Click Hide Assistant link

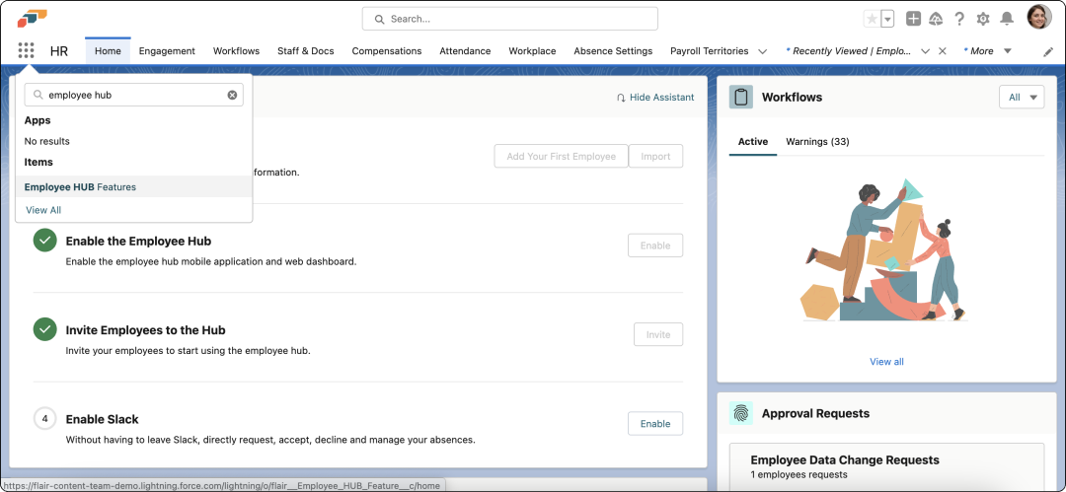coord(655,98)
